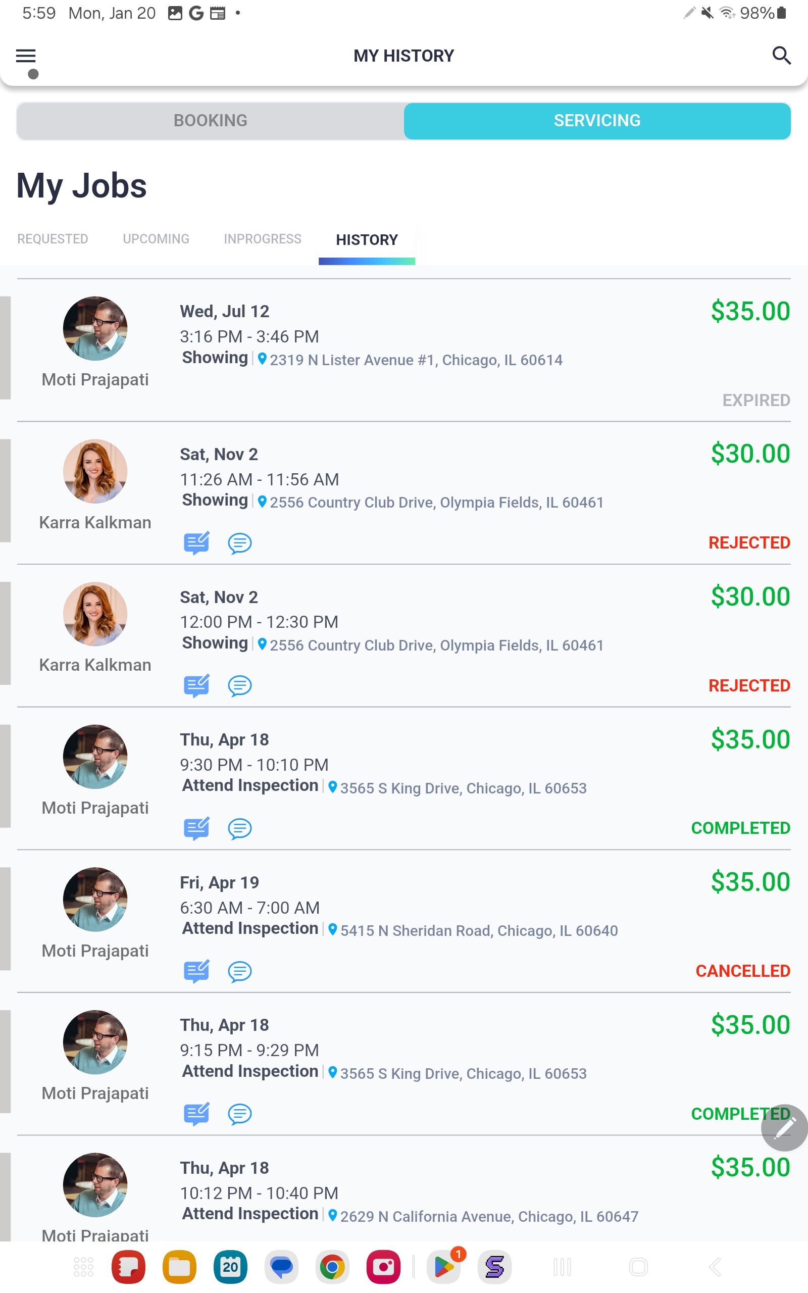Select the SERVICING toggle
This screenshot has height=1293, width=808.
point(597,121)
